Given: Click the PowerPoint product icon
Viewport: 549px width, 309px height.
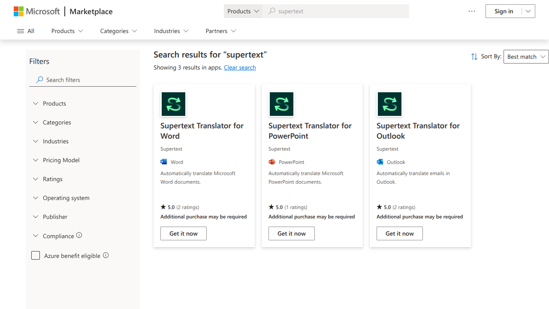Looking at the screenshot, I should click(x=272, y=162).
